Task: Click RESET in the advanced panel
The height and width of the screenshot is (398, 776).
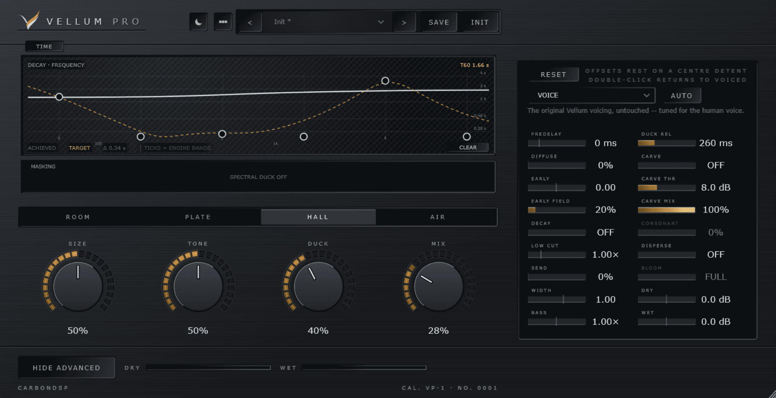Action: 553,75
